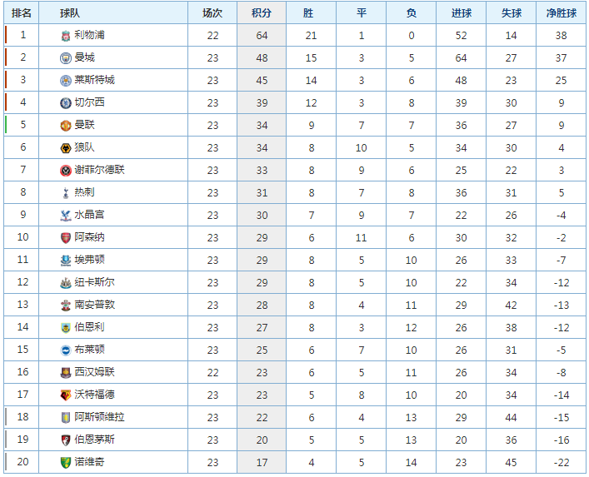Click the Watford crest icon
Screen dimensions: 589x477
[66, 395]
